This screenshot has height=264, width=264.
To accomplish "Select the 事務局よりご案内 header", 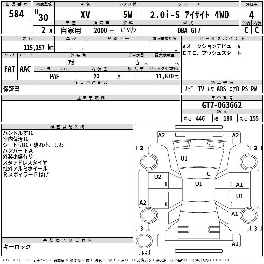I will point(67,240).
